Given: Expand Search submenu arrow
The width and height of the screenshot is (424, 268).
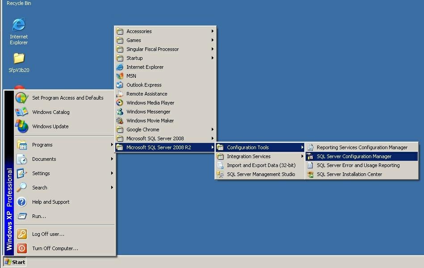Looking at the screenshot, I should 112,188.
